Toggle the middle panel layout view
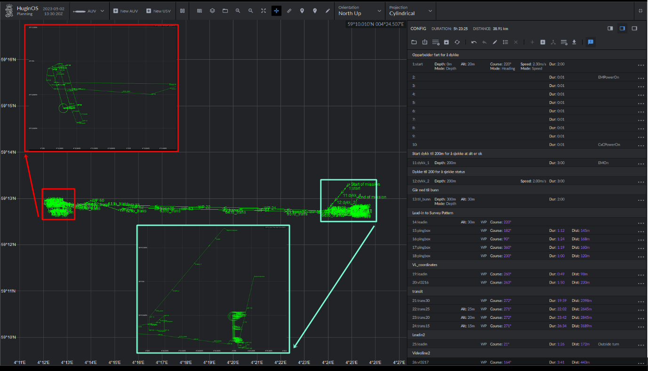Screen dimensions: 648x371 click(622, 28)
